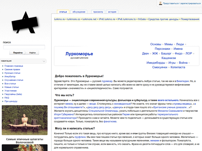Open the Персонажи portal link
Image resolution: width=202 pixels, height=151 pixels.
(x=163, y=49)
